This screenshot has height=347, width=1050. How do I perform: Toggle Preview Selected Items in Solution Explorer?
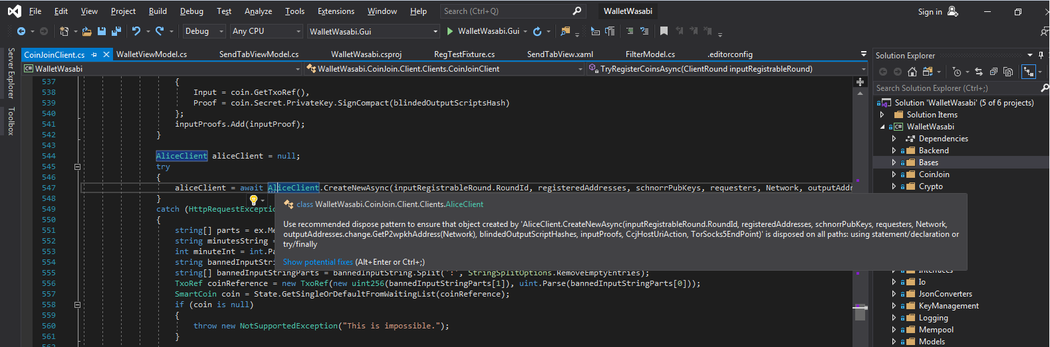tap(1029, 72)
